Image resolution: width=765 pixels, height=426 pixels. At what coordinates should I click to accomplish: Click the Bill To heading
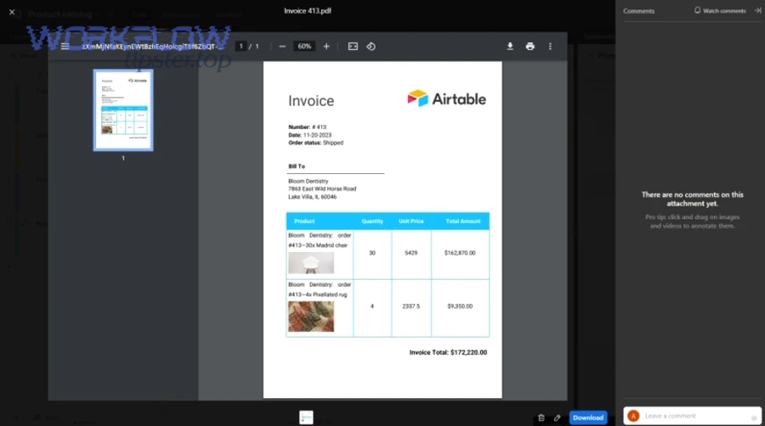point(297,166)
